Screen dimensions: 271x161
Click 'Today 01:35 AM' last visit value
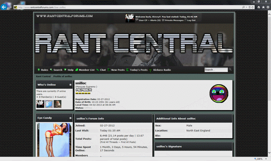[110, 131]
